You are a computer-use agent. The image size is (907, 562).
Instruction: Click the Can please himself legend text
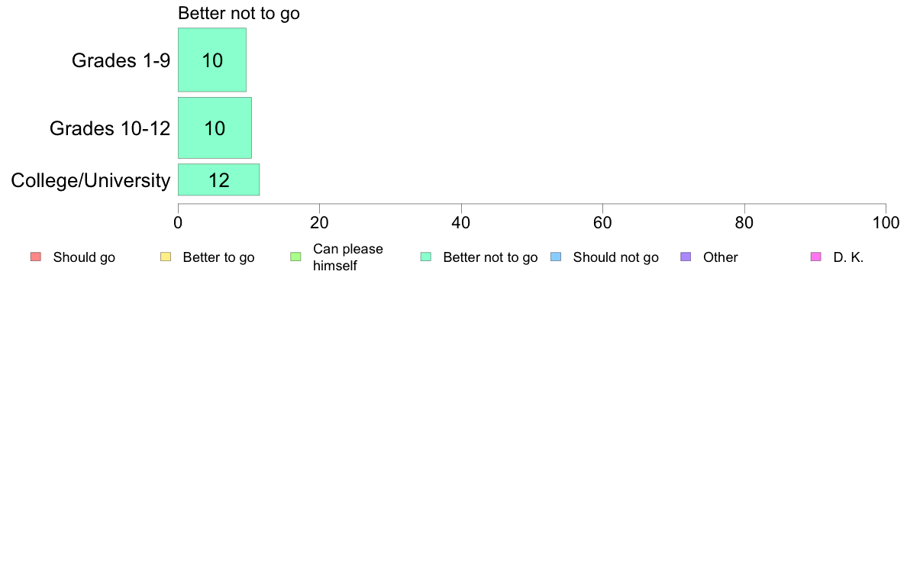click(x=347, y=257)
